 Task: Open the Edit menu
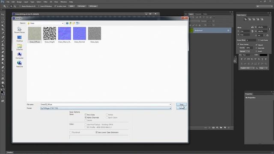[13, 2]
